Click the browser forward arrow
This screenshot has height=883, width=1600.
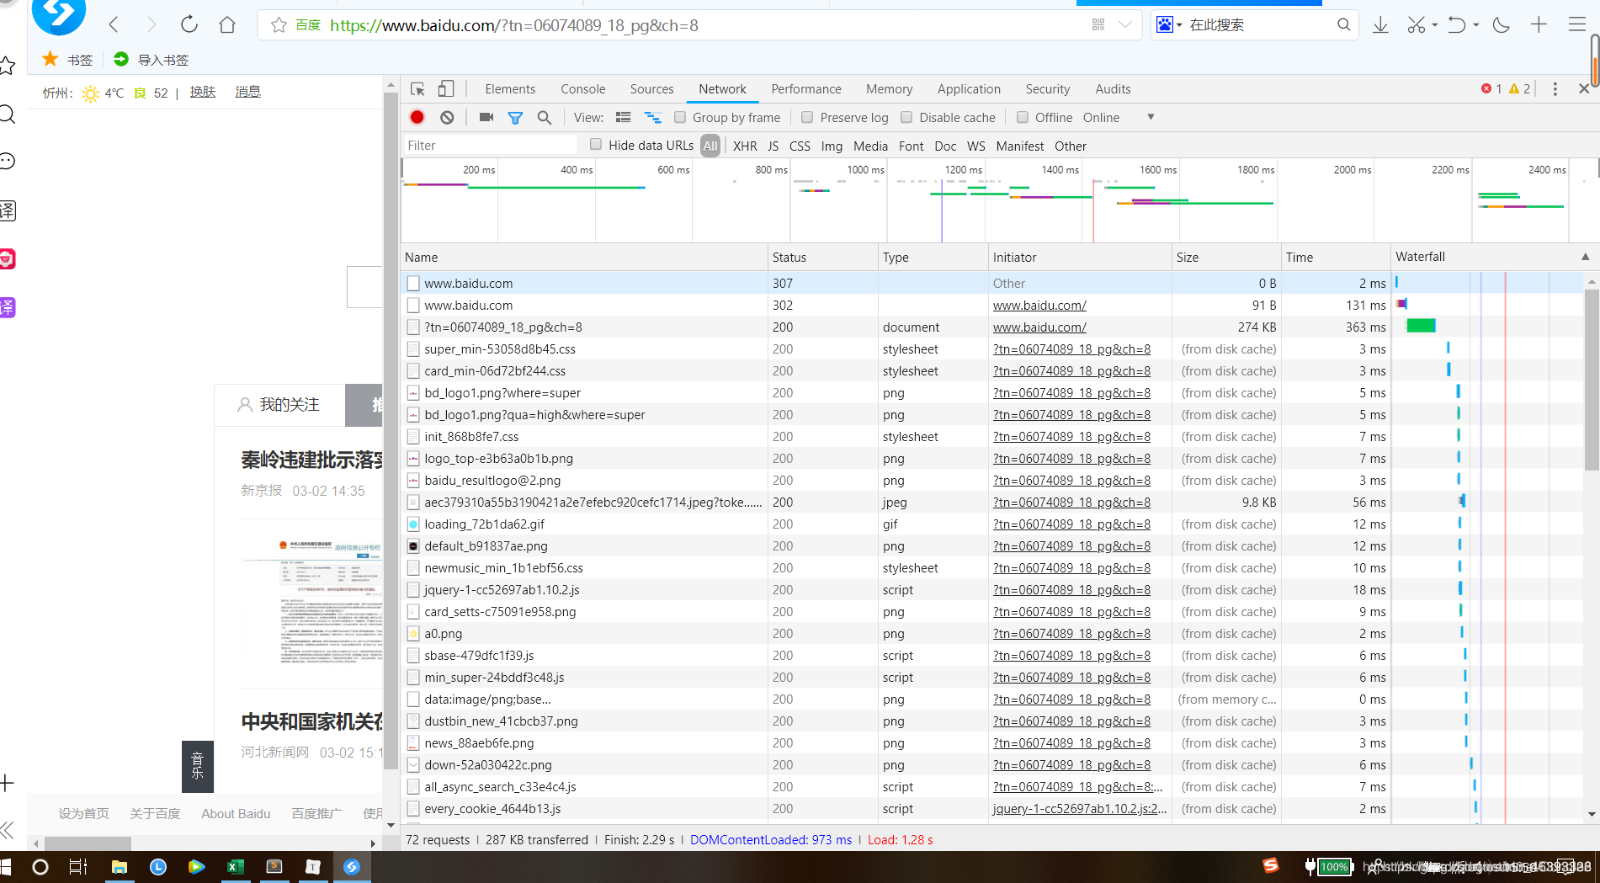(151, 25)
